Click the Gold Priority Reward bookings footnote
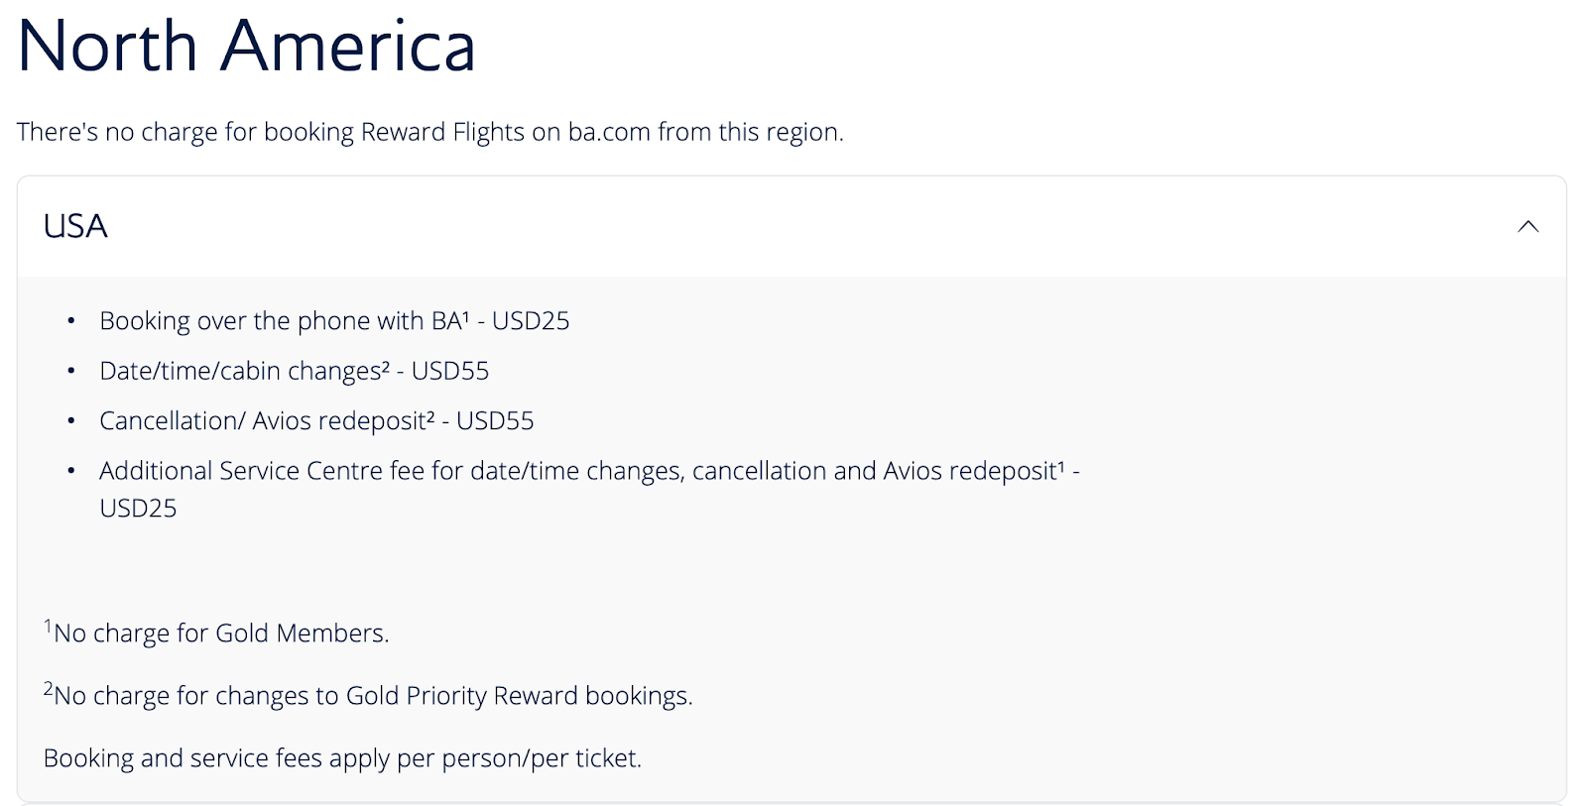The image size is (1587, 806). (368, 694)
